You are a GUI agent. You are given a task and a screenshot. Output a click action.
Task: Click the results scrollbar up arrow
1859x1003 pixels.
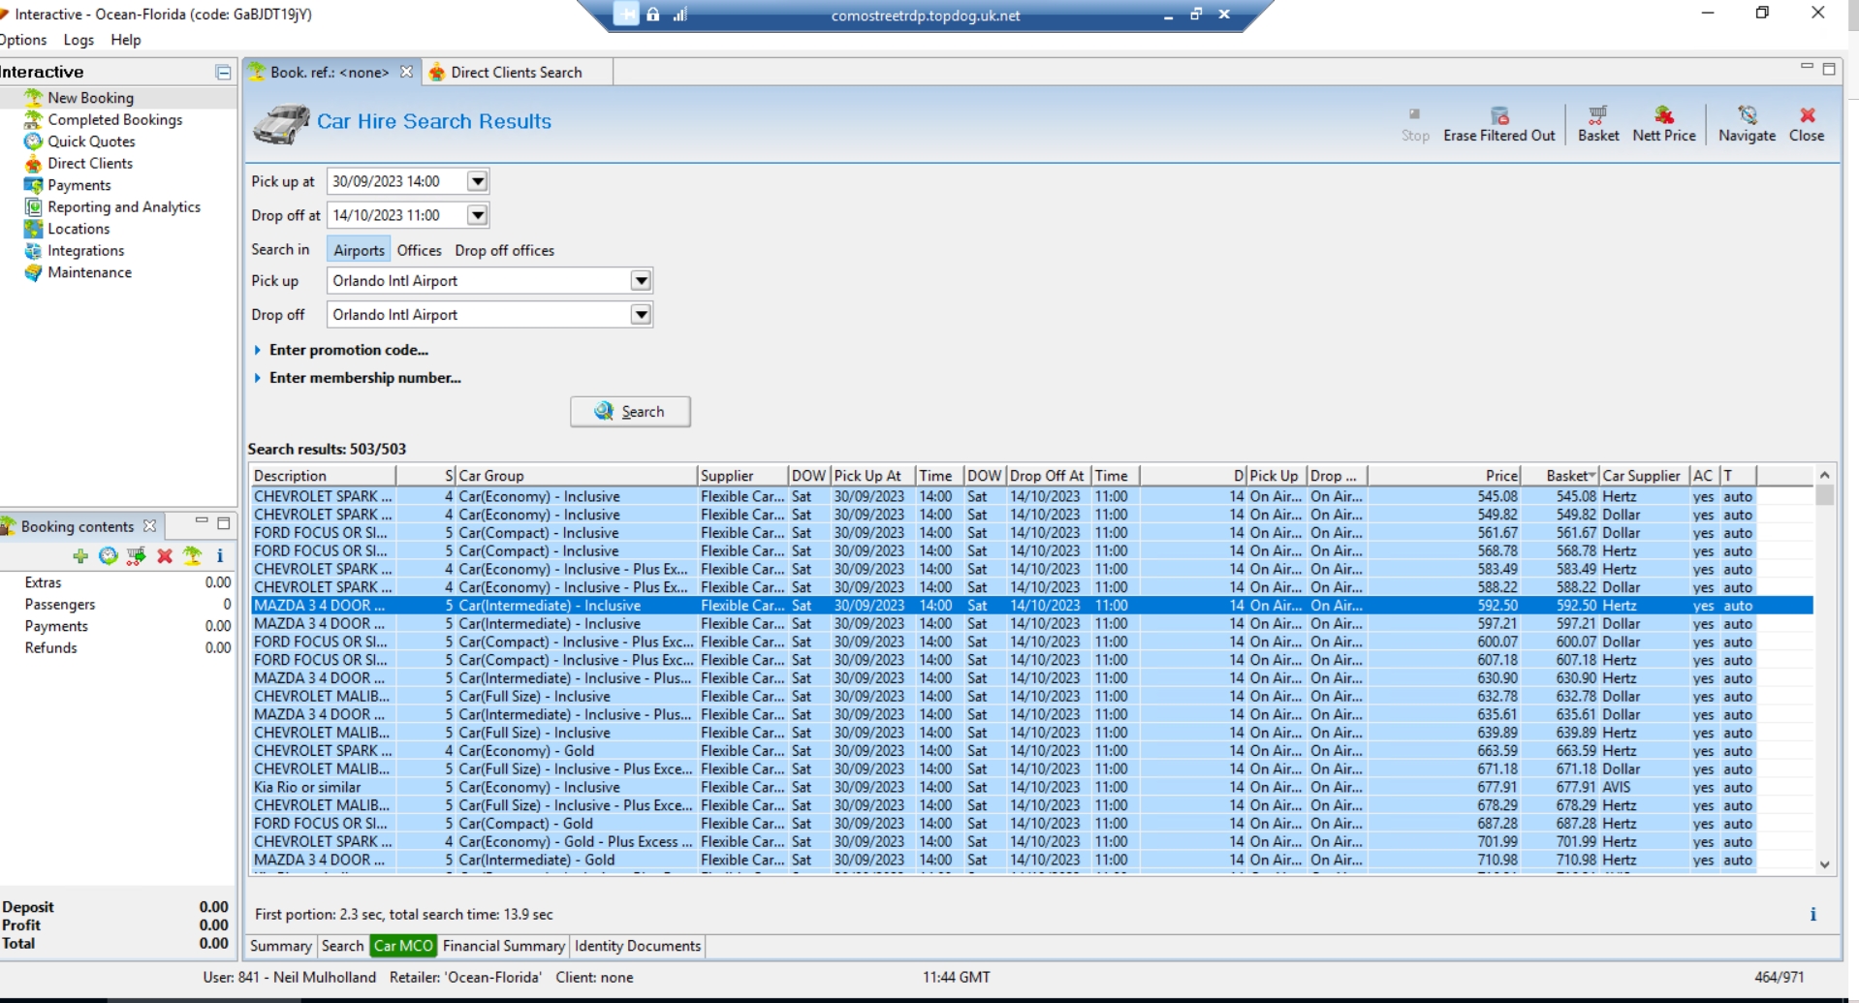[1825, 475]
